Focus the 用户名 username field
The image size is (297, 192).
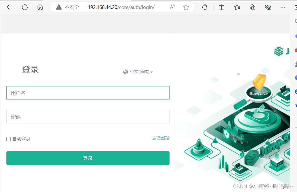tap(88, 93)
